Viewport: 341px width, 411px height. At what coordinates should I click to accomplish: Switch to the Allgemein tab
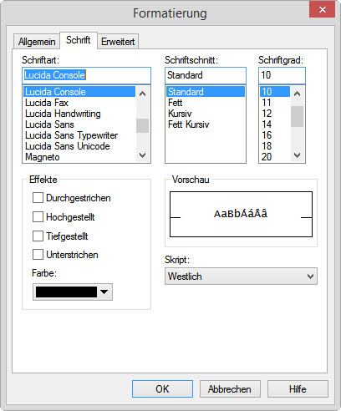37,42
